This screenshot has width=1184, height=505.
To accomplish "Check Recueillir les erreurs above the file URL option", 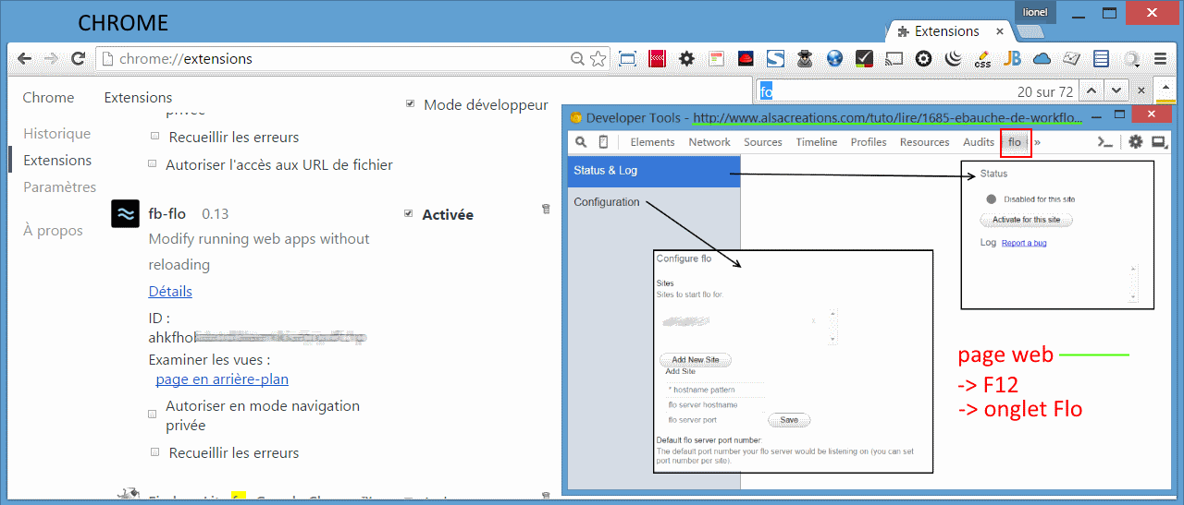I will pos(154,136).
